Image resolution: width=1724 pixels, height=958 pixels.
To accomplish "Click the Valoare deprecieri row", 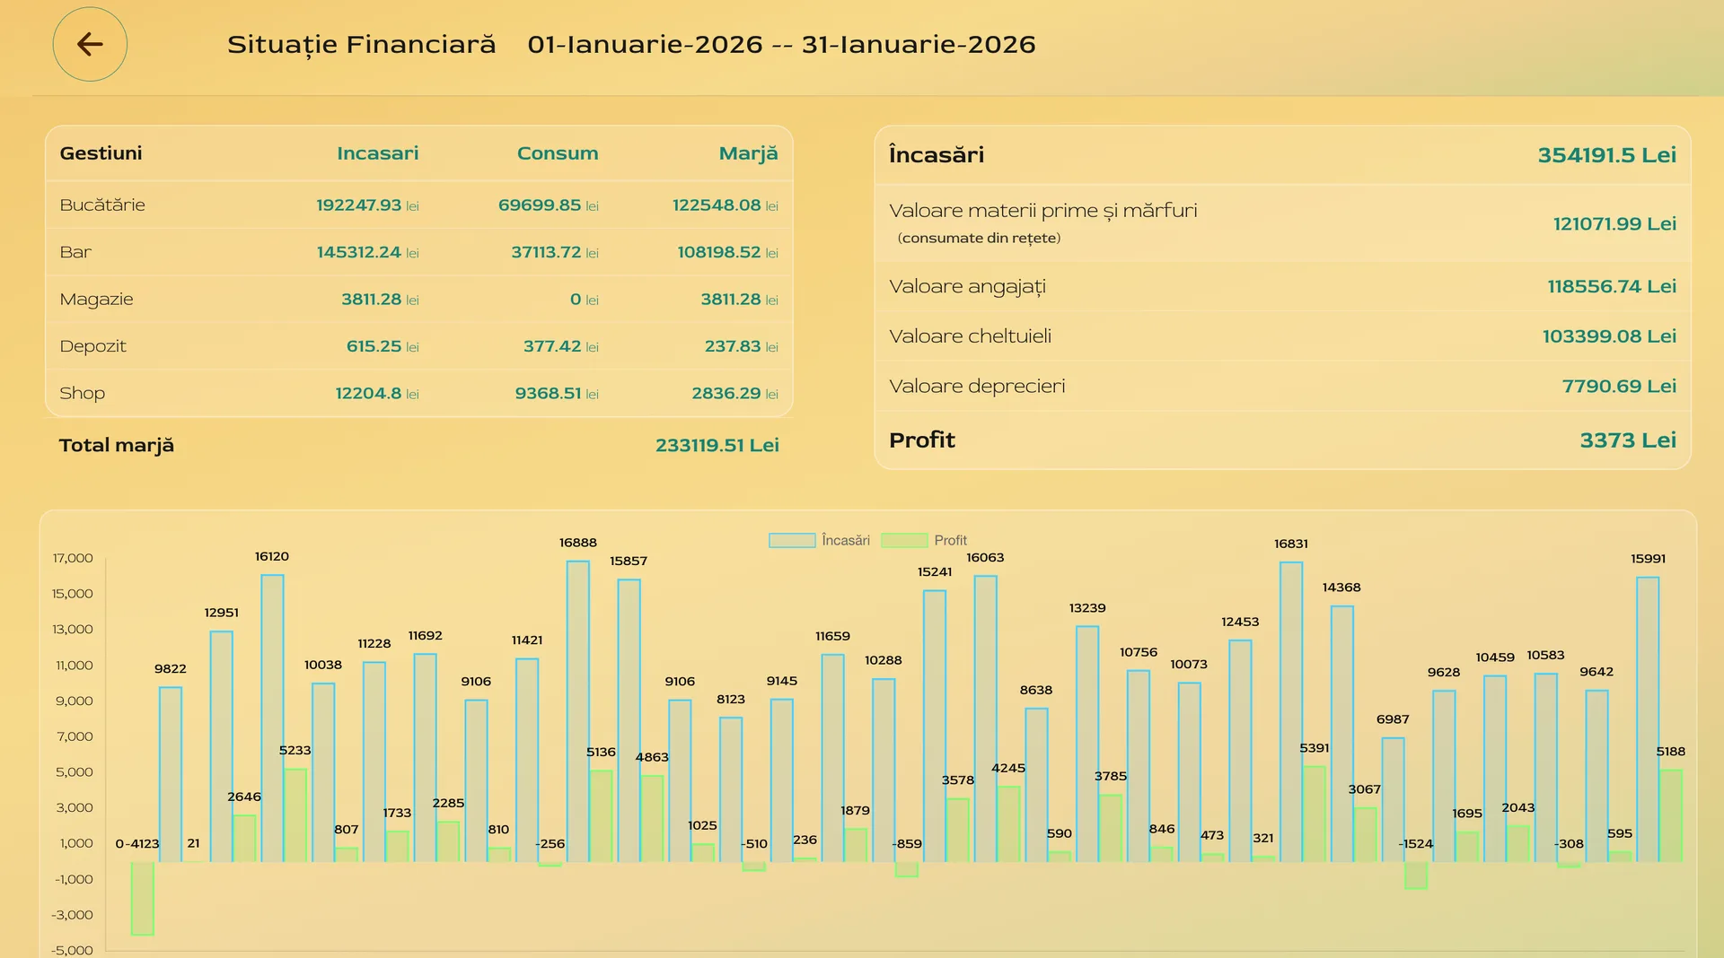I will click(x=1257, y=386).
